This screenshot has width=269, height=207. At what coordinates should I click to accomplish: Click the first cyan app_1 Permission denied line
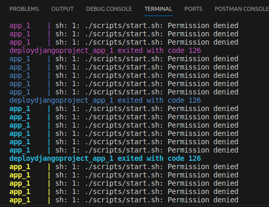[124, 109]
